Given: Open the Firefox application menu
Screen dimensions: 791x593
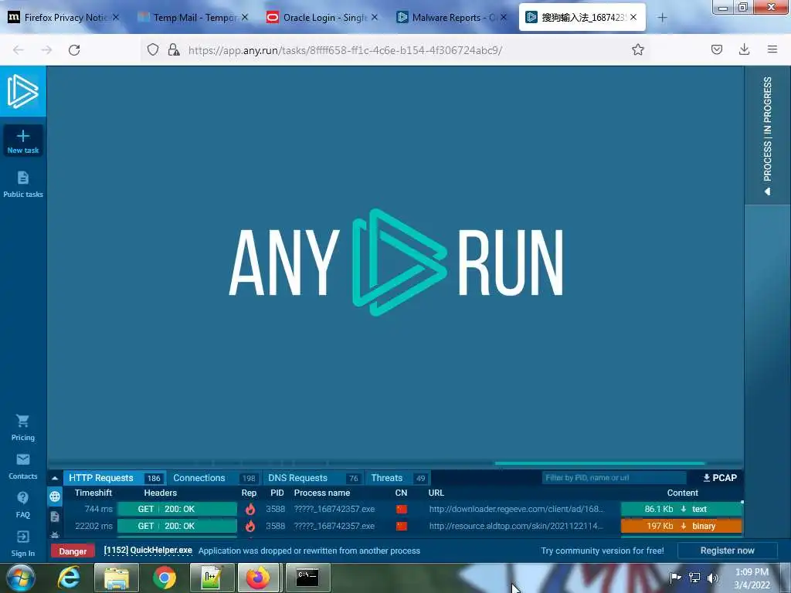Looking at the screenshot, I should (x=772, y=49).
